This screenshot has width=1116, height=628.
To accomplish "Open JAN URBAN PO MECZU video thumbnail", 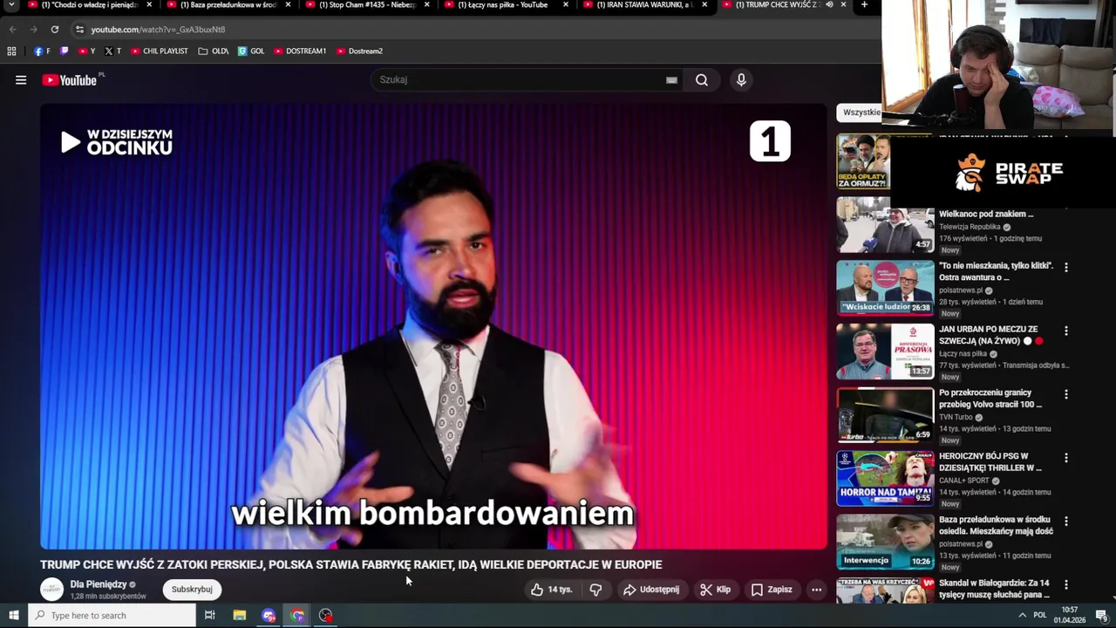I will coord(885,352).
